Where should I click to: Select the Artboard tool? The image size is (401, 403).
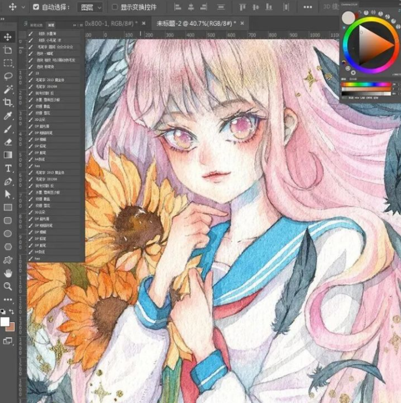tap(8, 50)
